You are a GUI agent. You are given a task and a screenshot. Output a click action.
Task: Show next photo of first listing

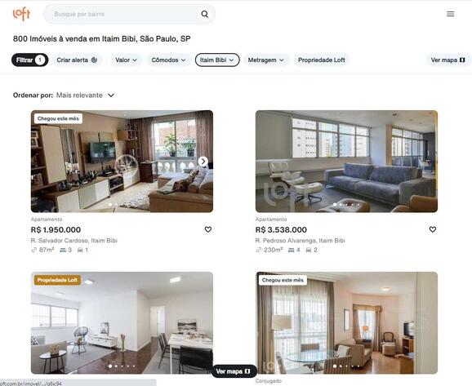[x=203, y=162]
